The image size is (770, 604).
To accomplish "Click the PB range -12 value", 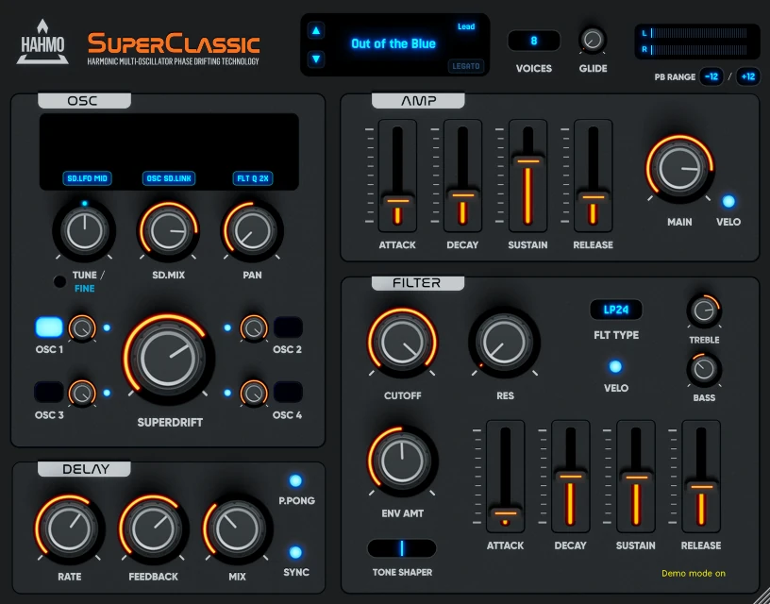I will coord(711,76).
